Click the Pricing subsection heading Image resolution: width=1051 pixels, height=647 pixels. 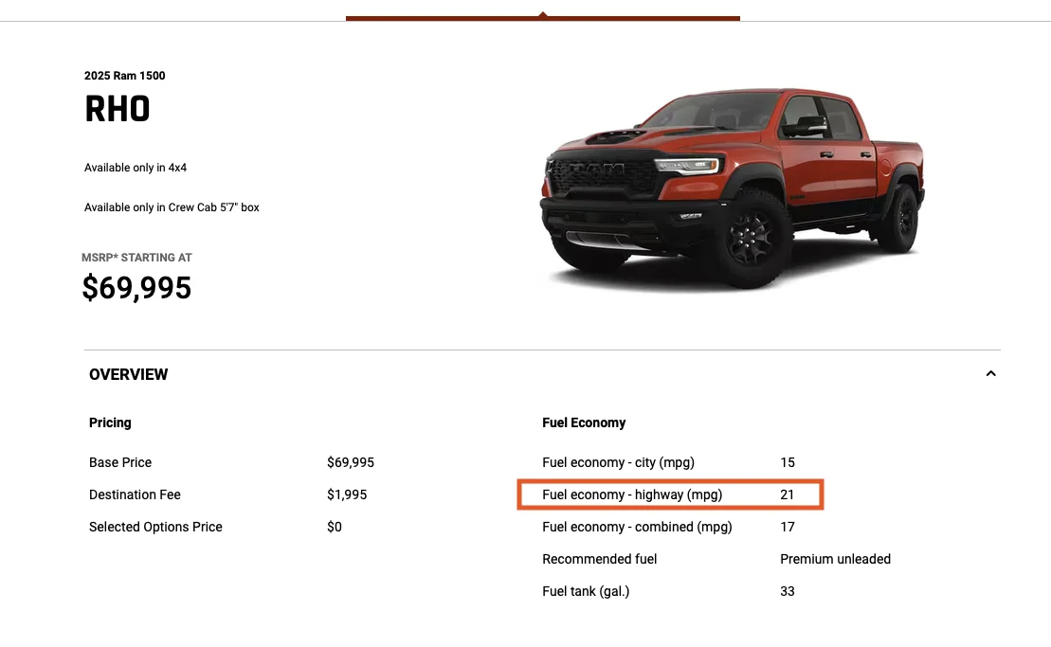point(110,422)
